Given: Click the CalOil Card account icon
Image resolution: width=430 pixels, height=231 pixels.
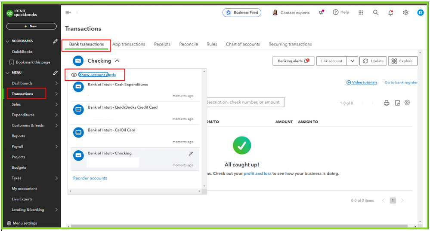Looking at the screenshot, I should 78,133.
